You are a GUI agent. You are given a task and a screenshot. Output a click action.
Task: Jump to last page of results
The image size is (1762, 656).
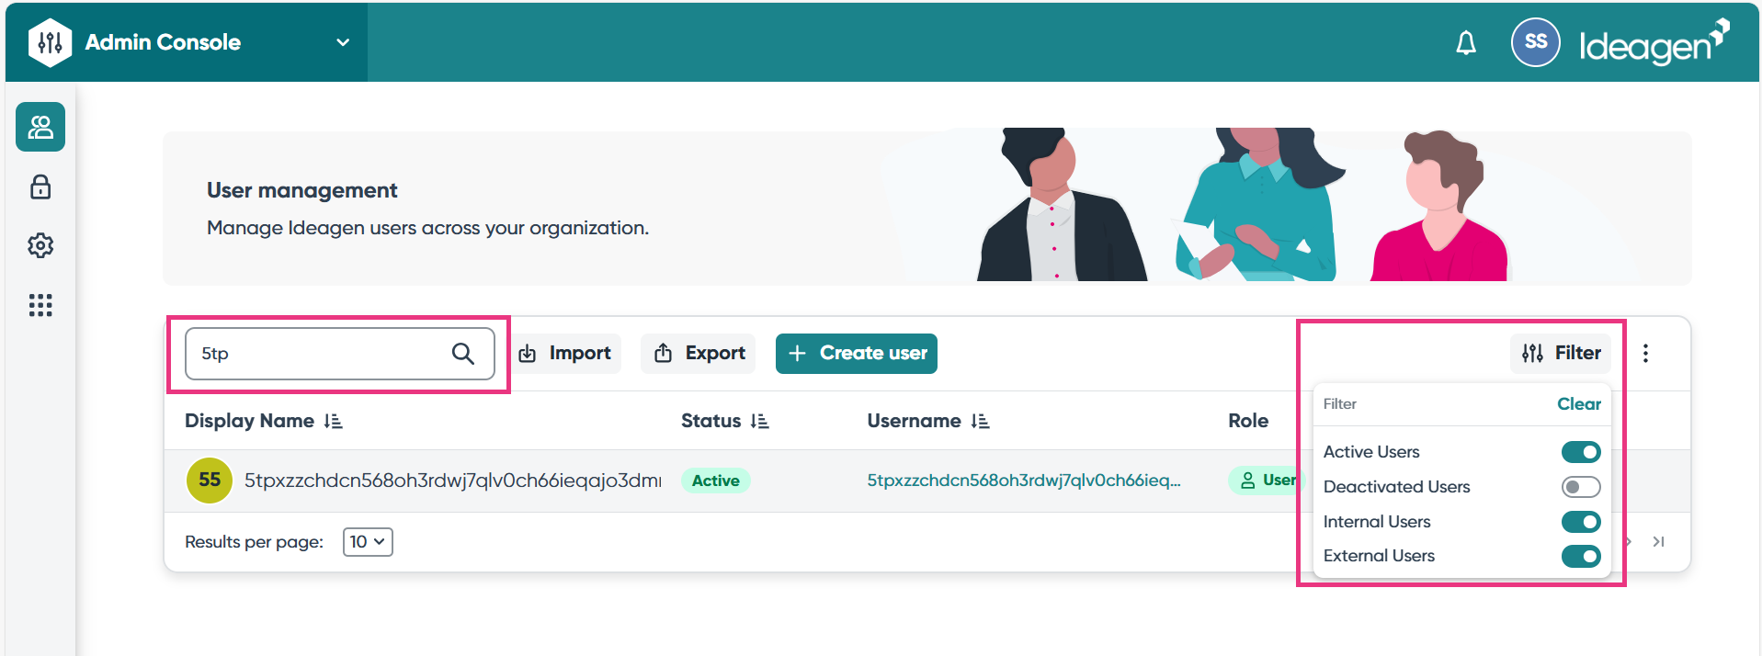[x=1658, y=542]
